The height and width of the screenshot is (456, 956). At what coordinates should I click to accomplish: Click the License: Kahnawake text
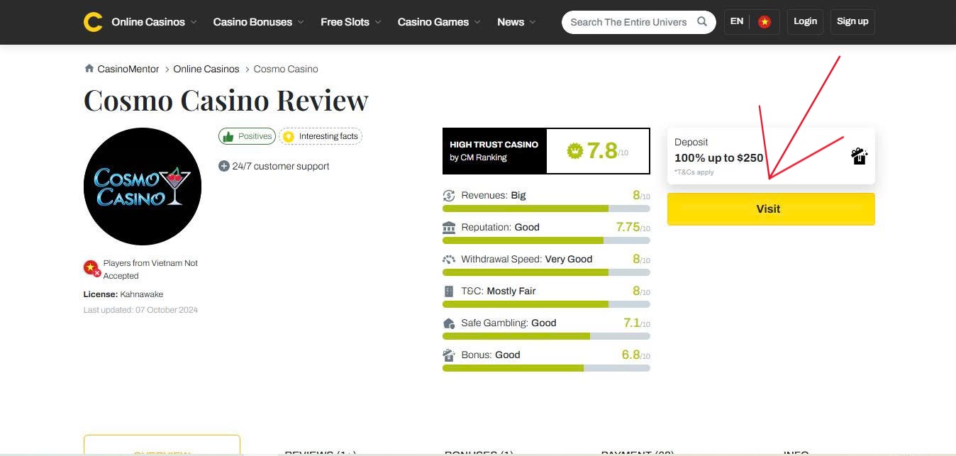(x=123, y=294)
